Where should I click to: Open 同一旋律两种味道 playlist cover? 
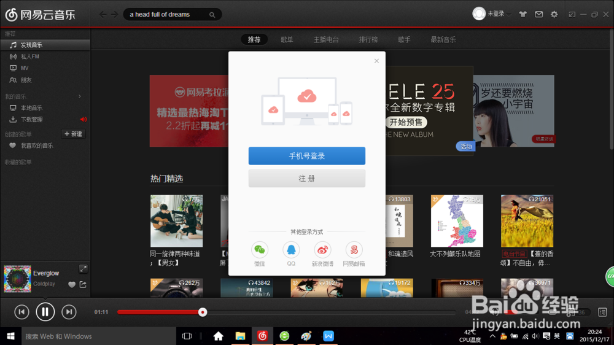click(177, 221)
